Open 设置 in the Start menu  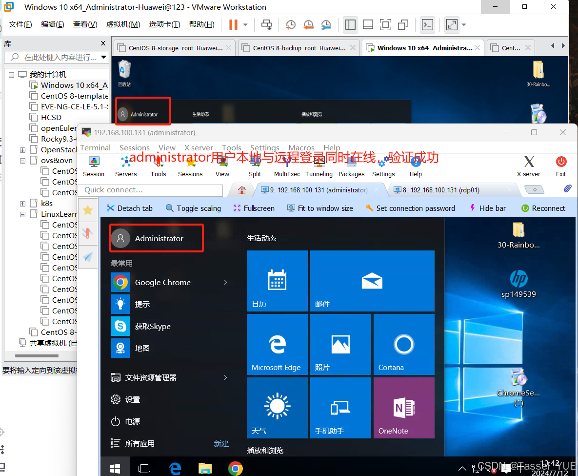pyautogui.click(x=125, y=400)
